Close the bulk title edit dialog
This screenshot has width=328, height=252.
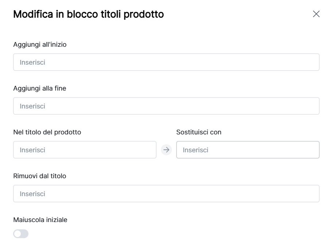tap(316, 14)
